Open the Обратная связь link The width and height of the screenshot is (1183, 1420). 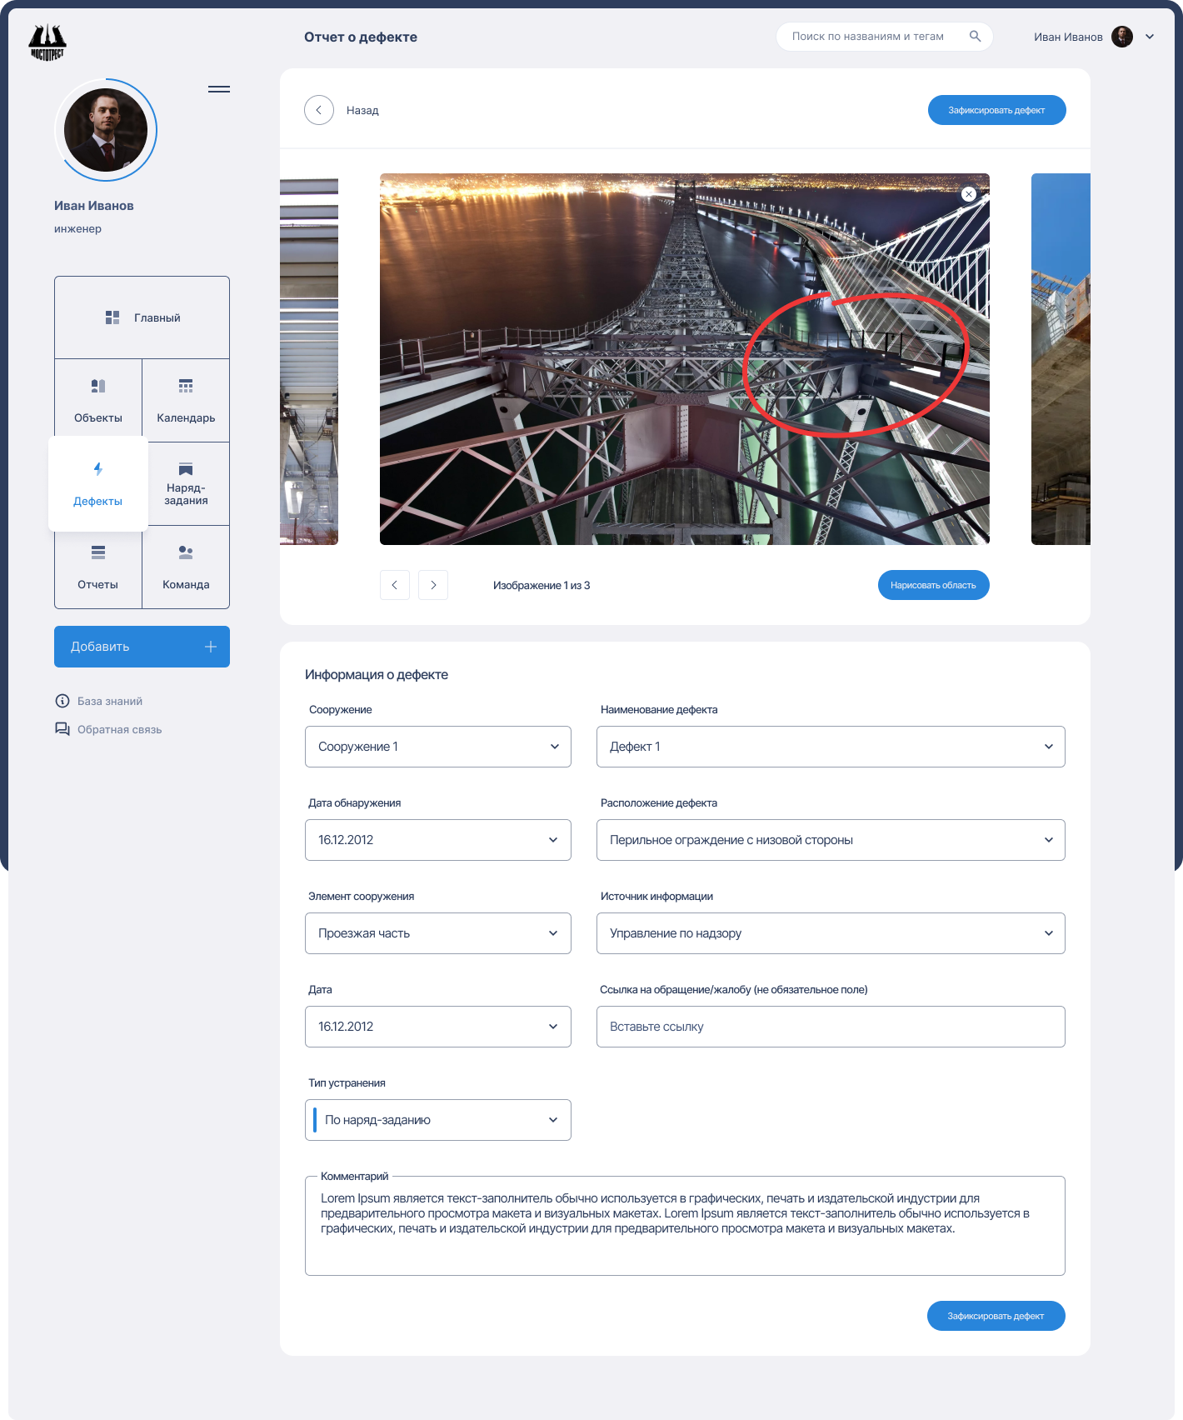pyautogui.click(x=120, y=729)
